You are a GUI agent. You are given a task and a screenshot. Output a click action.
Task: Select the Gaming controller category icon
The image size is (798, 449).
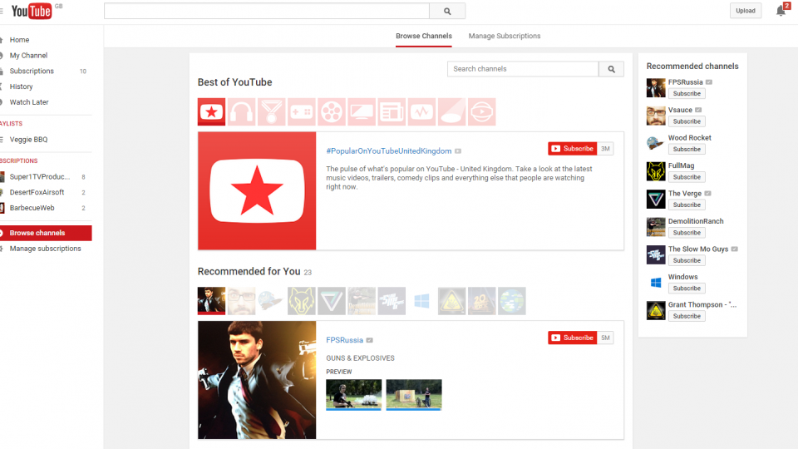pos(301,111)
